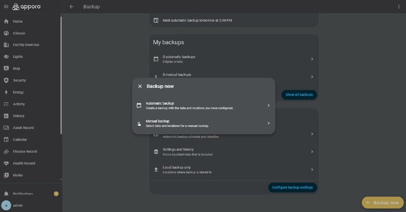Screen dimensions: 406x212
Task: Open Settings and history chevron
Action: tap(312, 152)
